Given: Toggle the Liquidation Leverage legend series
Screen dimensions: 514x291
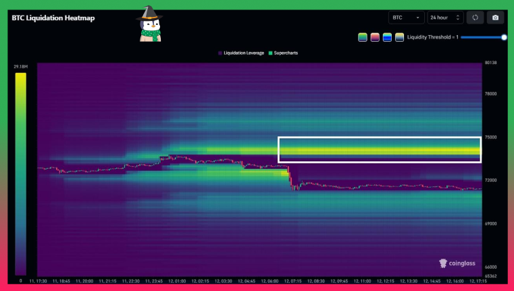Looking at the screenshot, I should pos(240,52).
